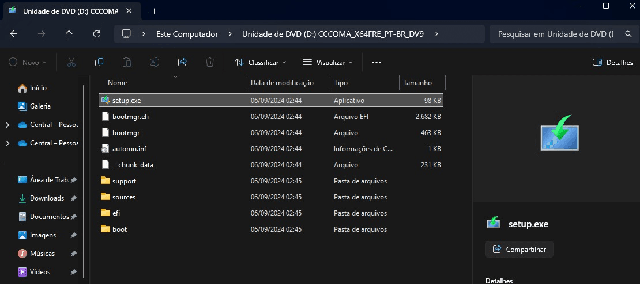Expand the second Central – Pessoal entry
The width and height of the screenshot is (640, 284).
(x=7, y=143)
